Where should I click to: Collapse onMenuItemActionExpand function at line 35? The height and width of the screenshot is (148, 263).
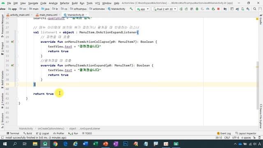coord(17,65)
